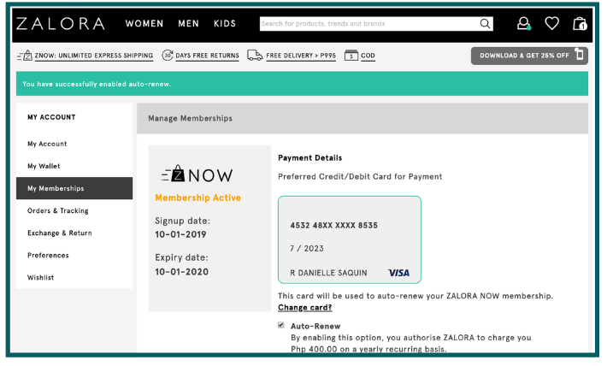Click the Payment Details heading
This screenshot has width=607, height=366.
(310, 158)
